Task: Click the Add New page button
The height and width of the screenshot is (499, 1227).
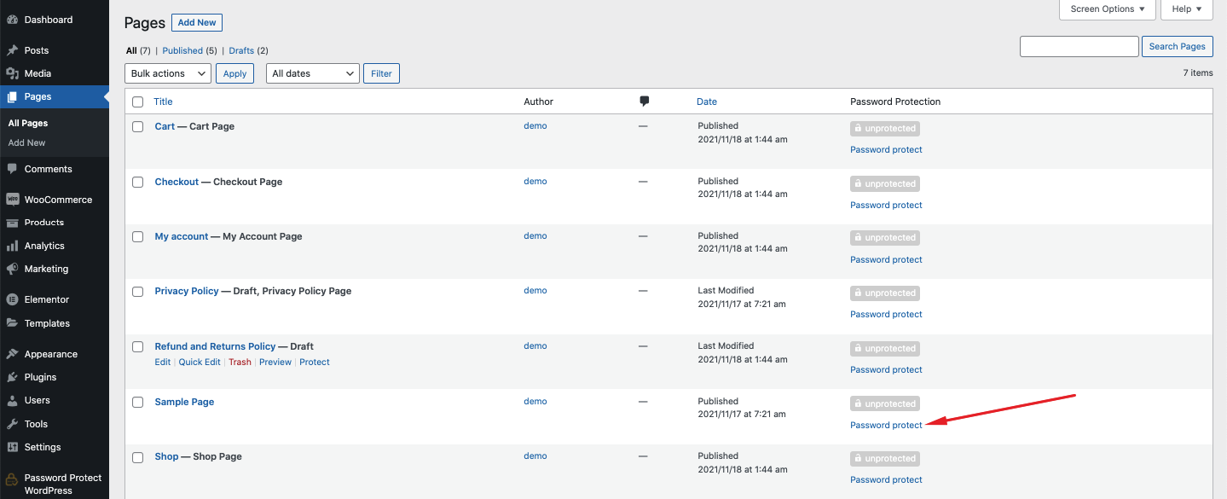Action: coord(196,22)
